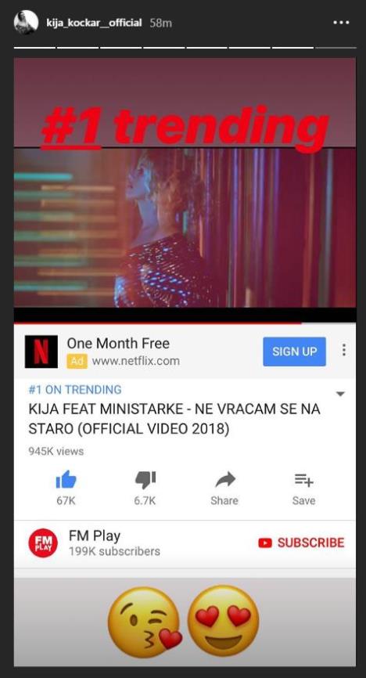The width and height of the screenshot is (366, 678).
Task: Open the Netflix ad options menu
Action: click(x=343, y=350)
